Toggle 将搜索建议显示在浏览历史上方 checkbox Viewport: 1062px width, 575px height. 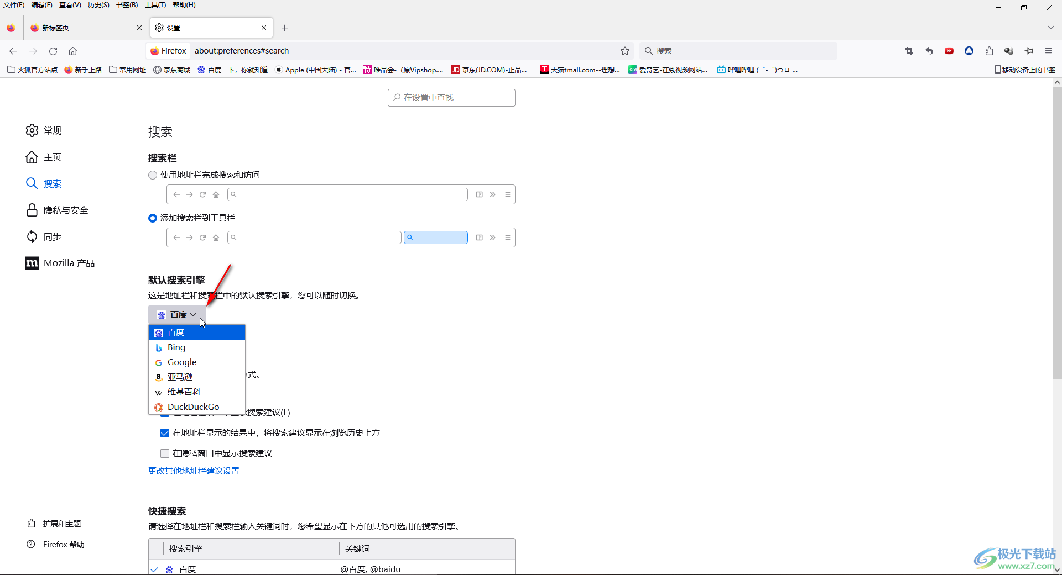pos(165,433)
